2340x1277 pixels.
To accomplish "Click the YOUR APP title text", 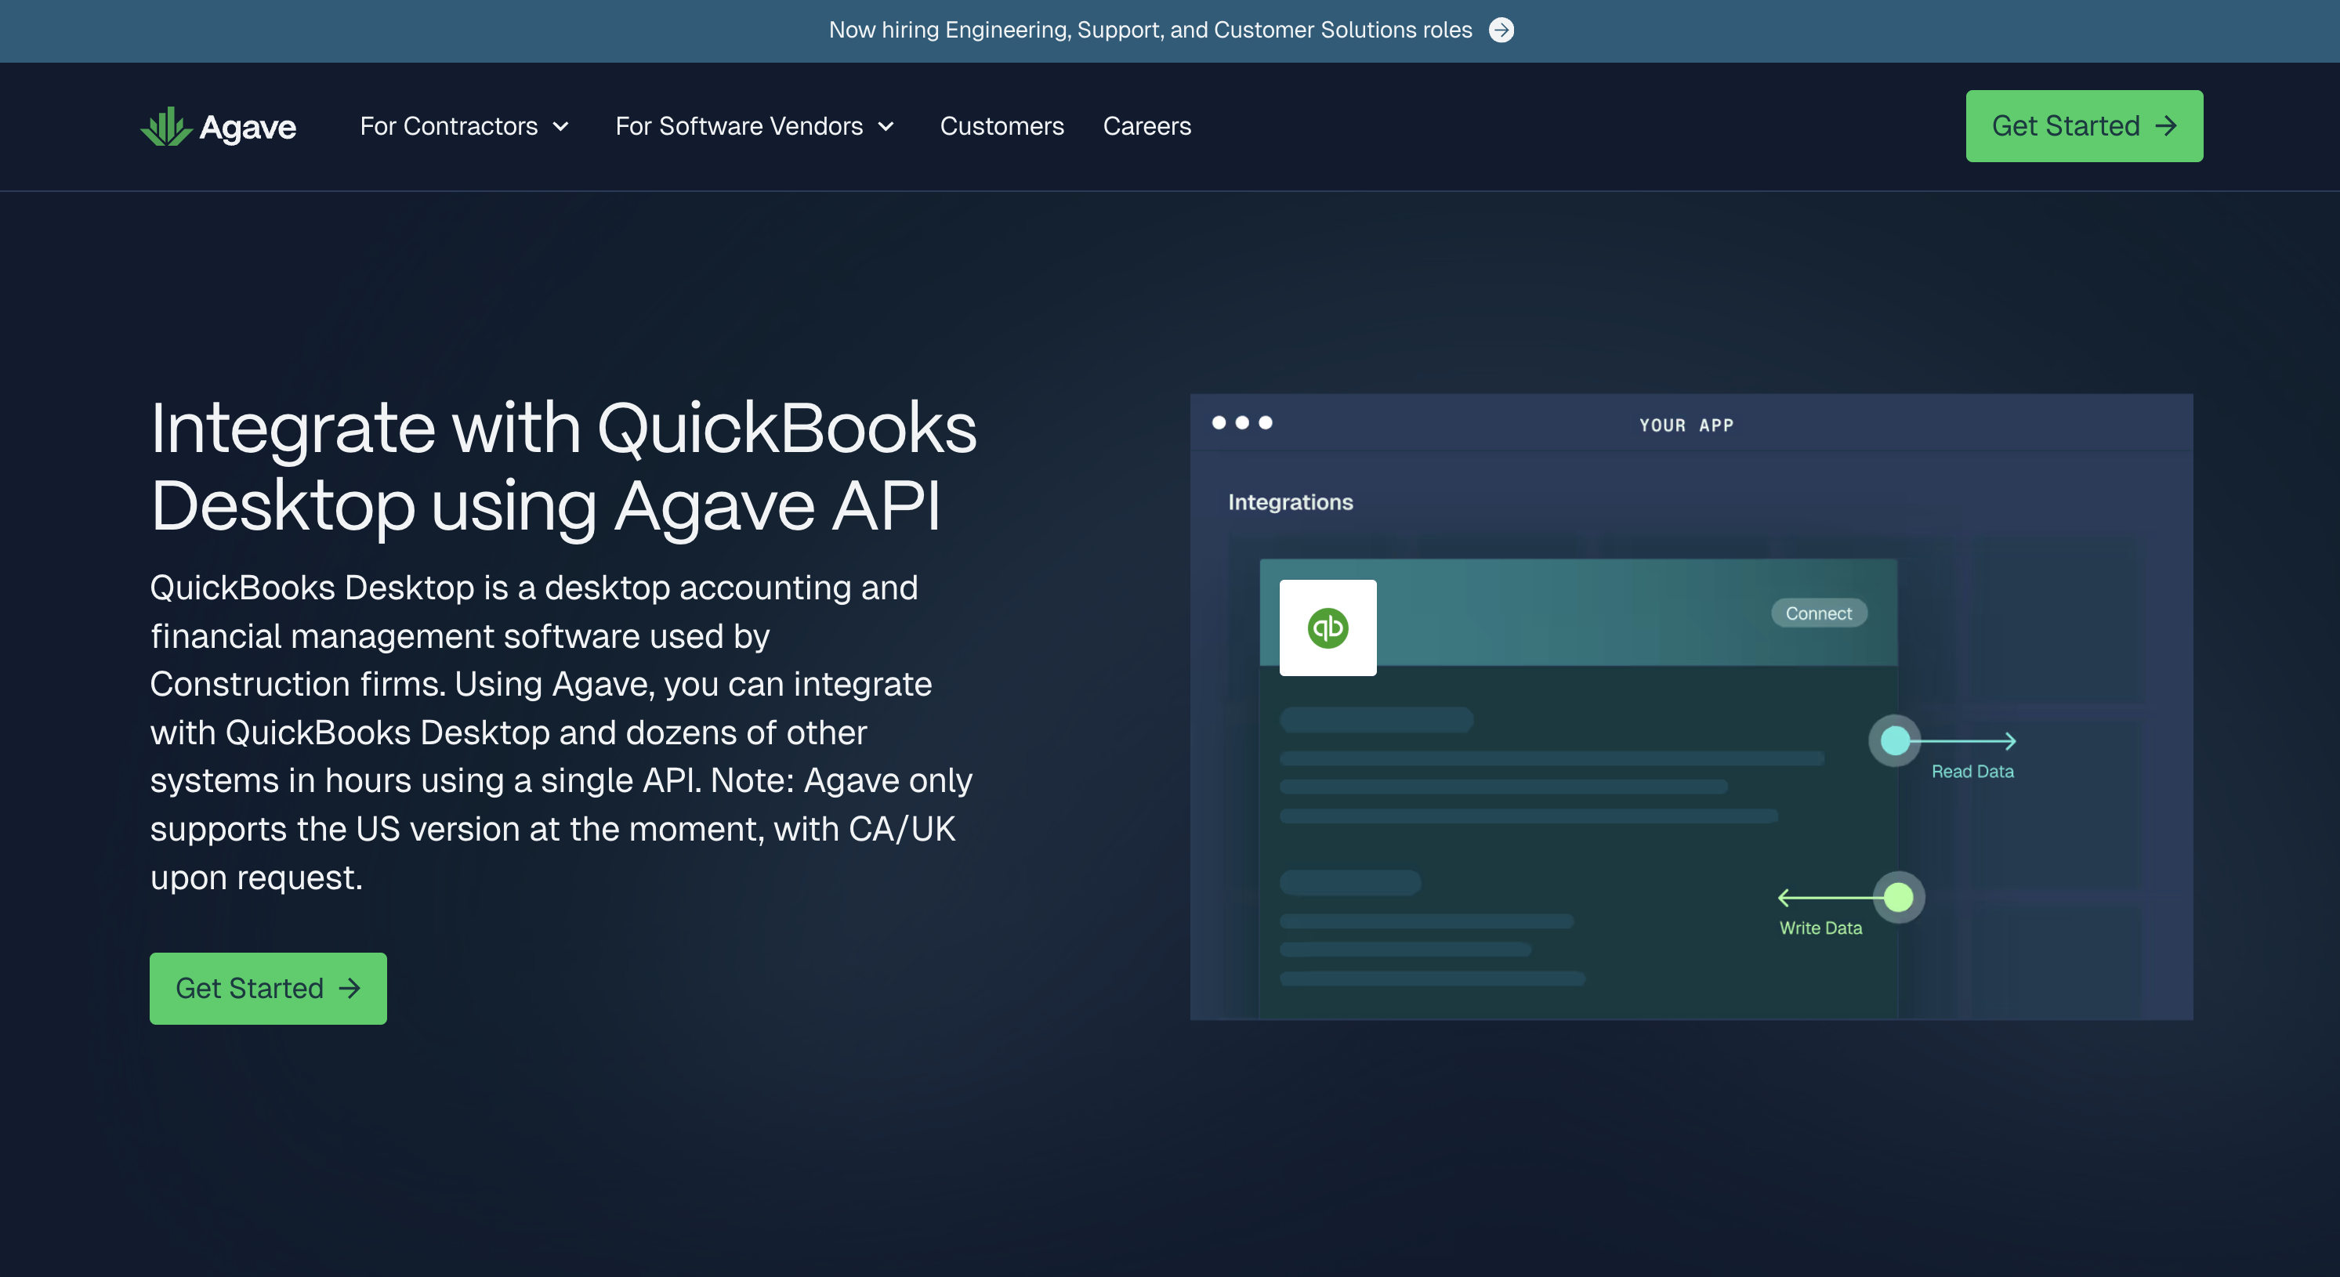I will (x=1687, y=425).
